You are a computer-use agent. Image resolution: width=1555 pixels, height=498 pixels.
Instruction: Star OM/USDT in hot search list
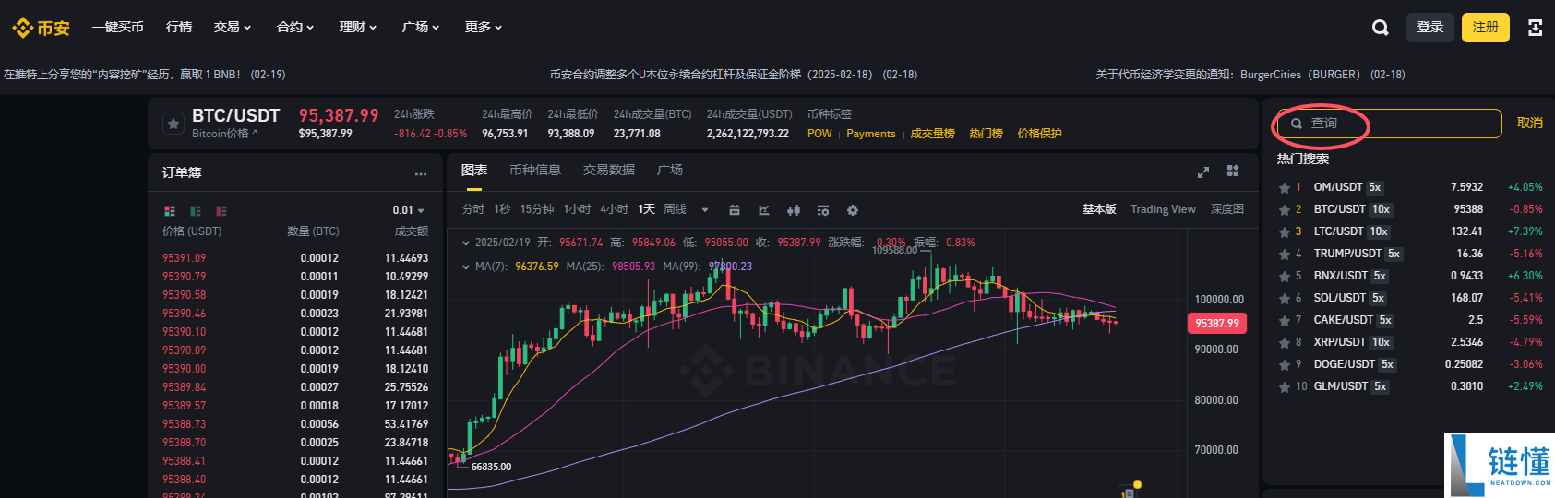(1284, 187)
